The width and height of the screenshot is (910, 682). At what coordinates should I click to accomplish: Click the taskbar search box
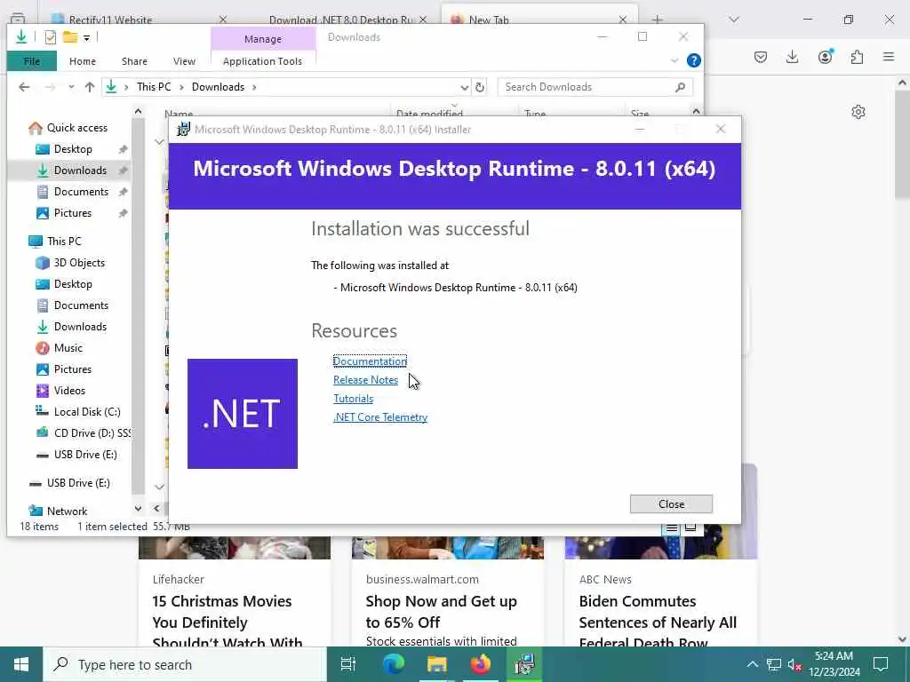(x=185, y=664)
